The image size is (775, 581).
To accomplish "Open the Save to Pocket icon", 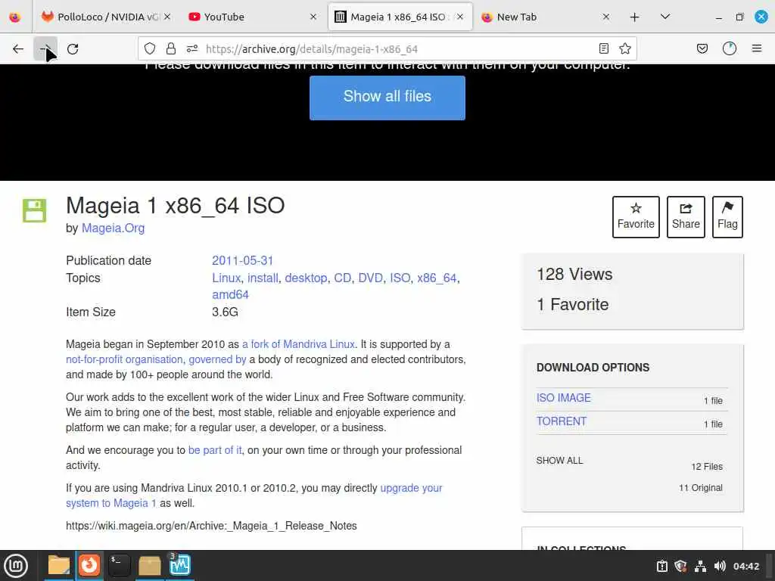I will pyautogui.click(x=702, y=48).
